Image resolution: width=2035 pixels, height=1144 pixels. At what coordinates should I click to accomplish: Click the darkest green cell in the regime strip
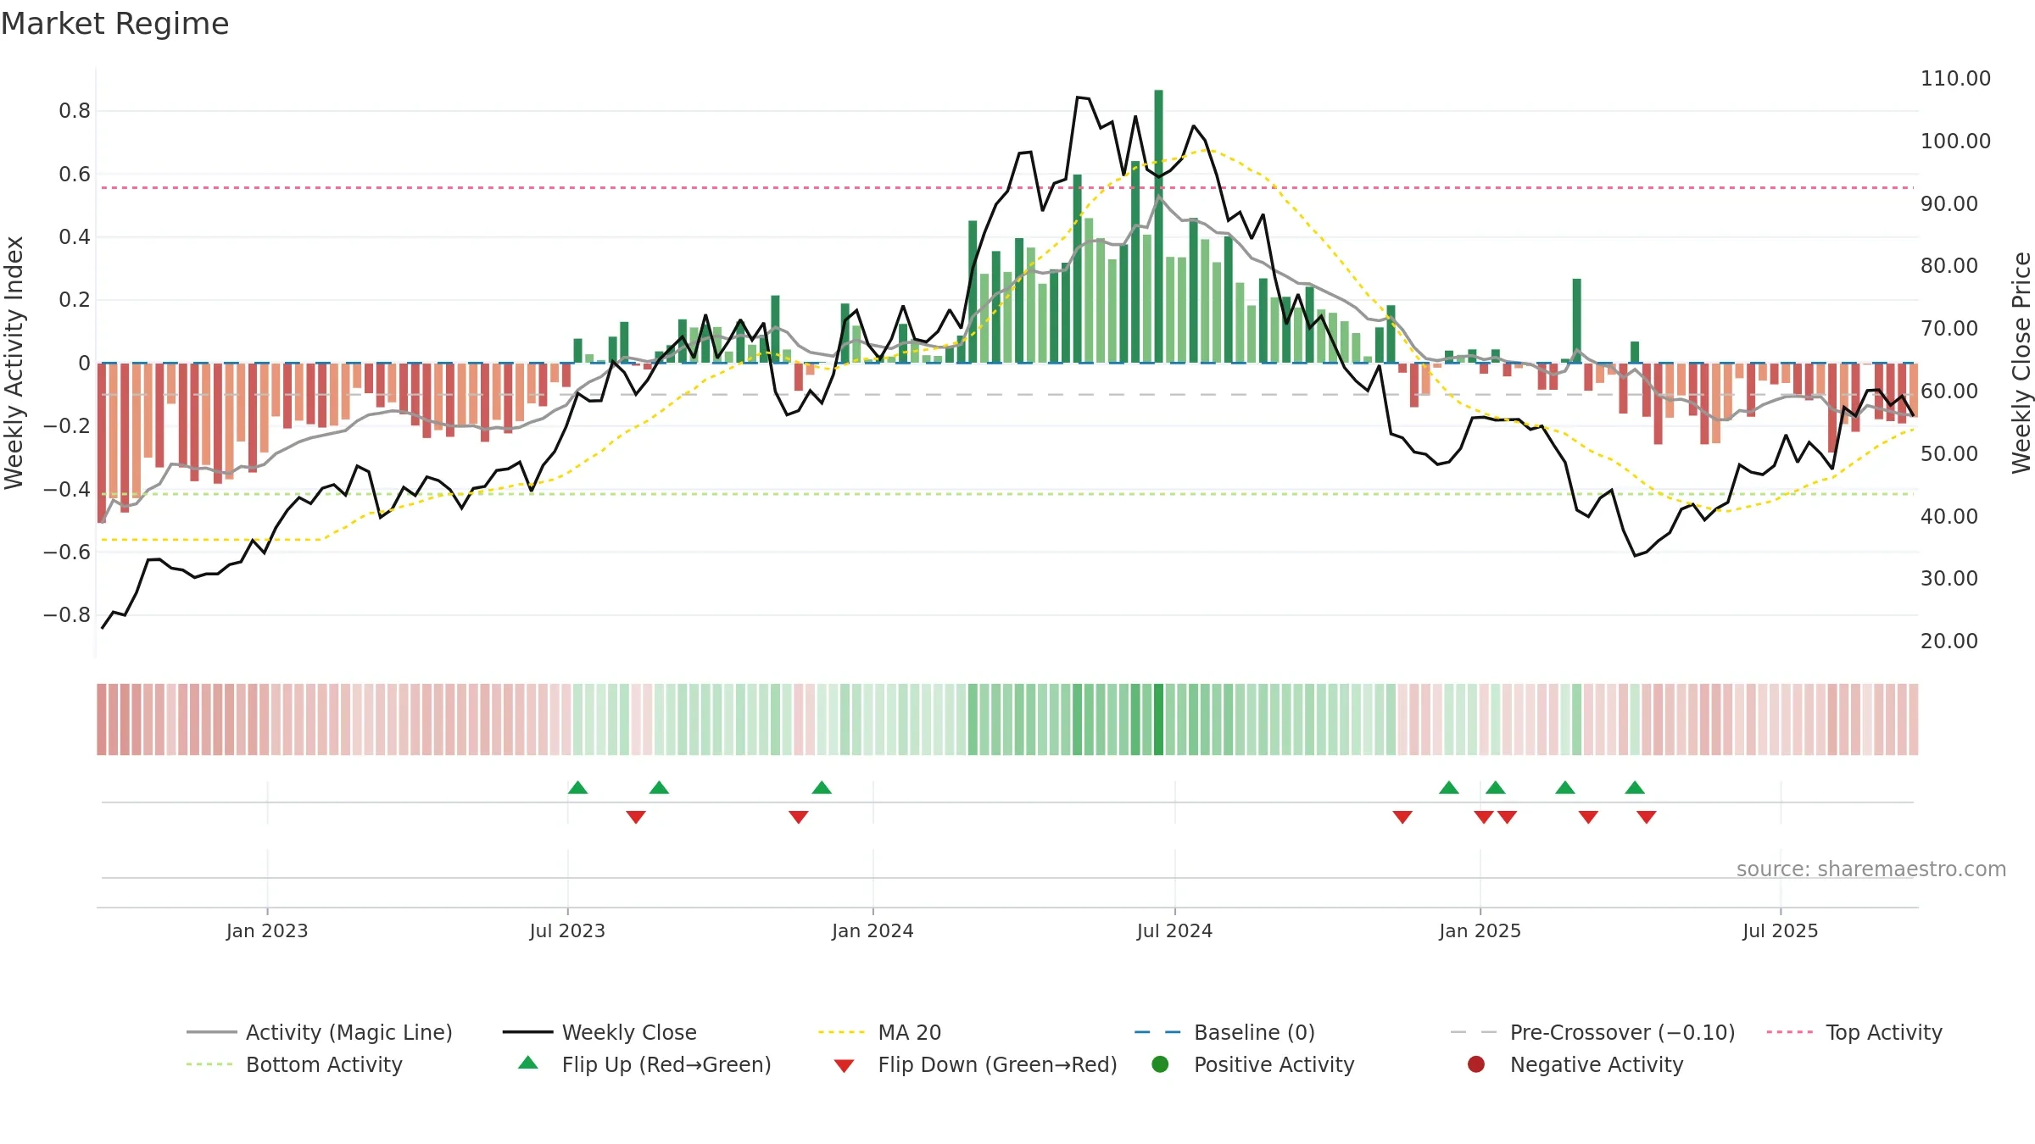1158,719
